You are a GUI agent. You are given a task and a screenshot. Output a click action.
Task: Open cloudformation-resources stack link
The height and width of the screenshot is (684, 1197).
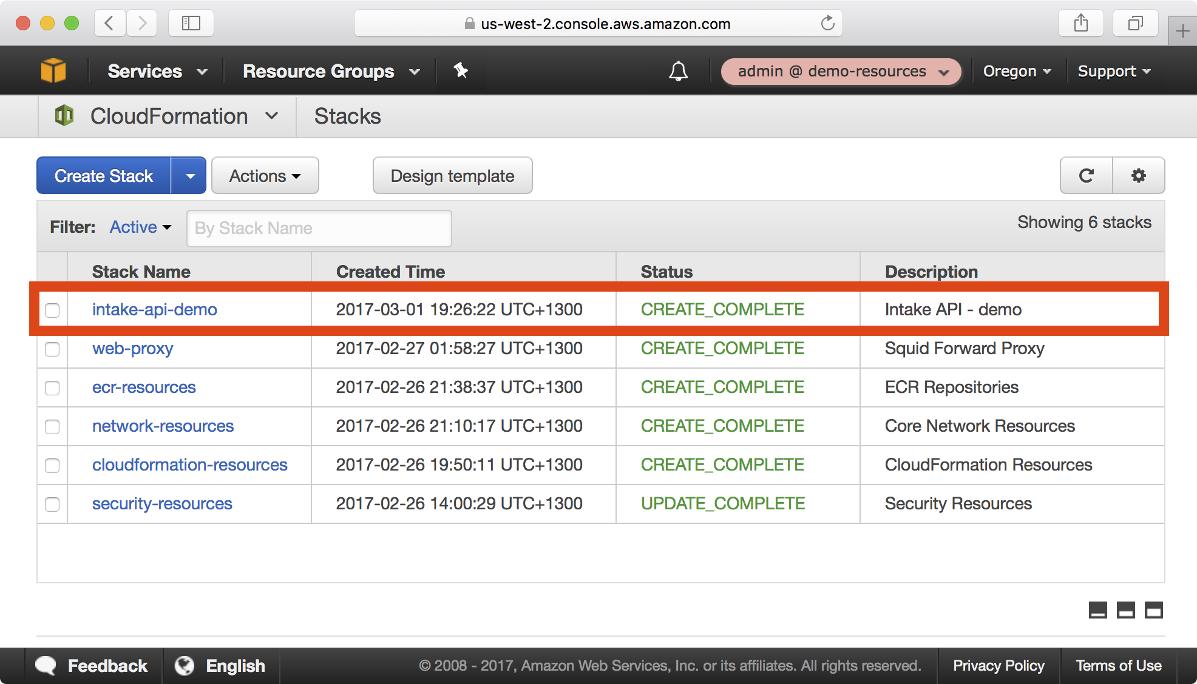point(189,464)
